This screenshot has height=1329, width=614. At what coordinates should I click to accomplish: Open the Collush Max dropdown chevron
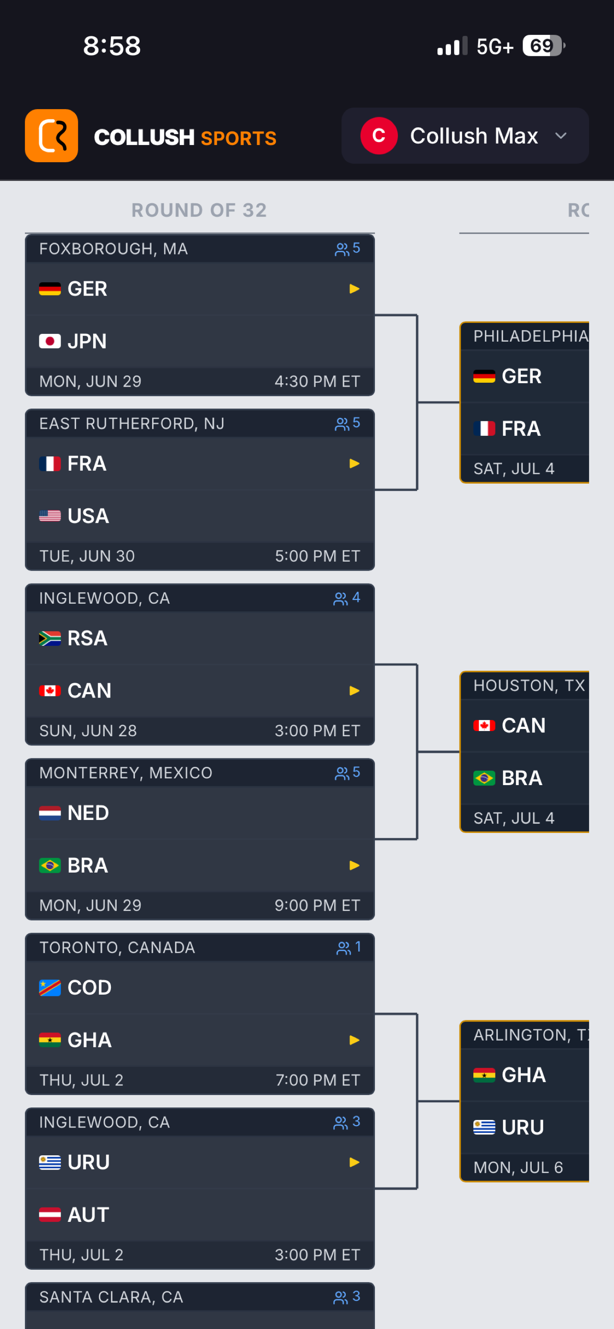(561, 136)
